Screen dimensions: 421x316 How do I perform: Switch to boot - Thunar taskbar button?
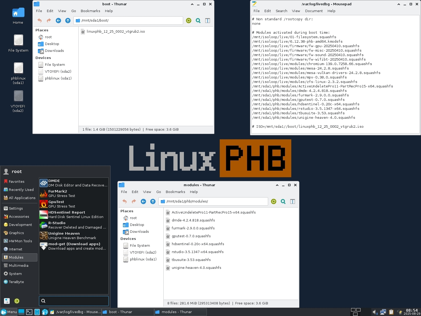coord(128,312)
